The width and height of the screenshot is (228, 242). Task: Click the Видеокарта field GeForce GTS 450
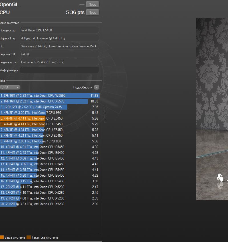point(59,62)
